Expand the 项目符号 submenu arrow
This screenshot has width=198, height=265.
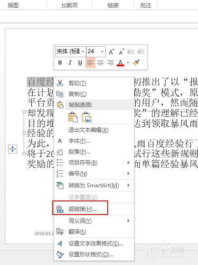coord(129,163)
